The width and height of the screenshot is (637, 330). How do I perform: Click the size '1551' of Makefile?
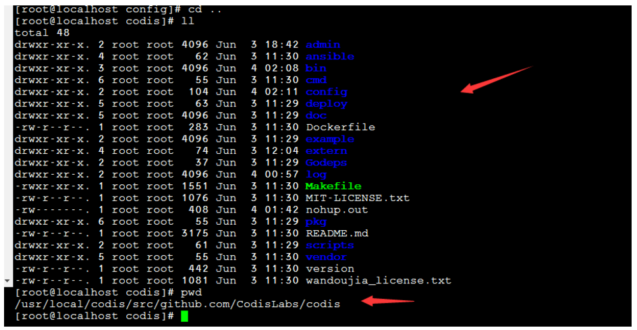click(x=194, y=186)
